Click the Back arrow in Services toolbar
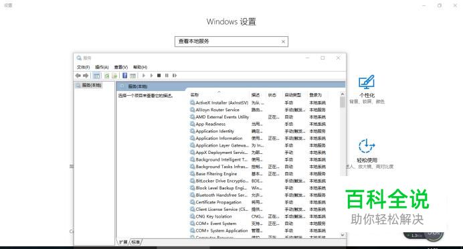 pos(78,76)
